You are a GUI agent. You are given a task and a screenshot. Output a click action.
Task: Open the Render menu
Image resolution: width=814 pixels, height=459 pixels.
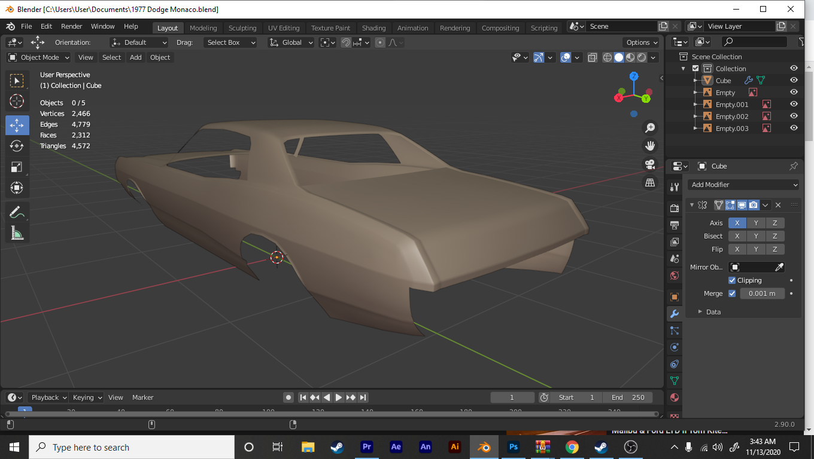[x=71, y=26]
